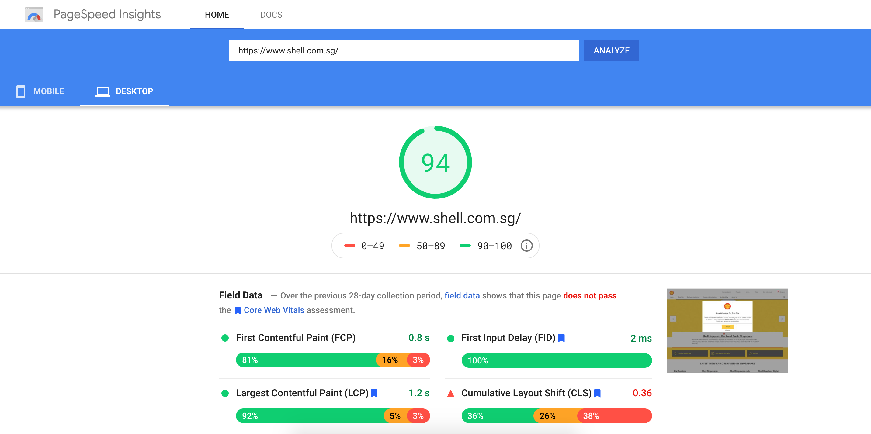871x434 pixels.
Task: Open the Shell page screenshot thumbnail
Action: pos(727,331)
